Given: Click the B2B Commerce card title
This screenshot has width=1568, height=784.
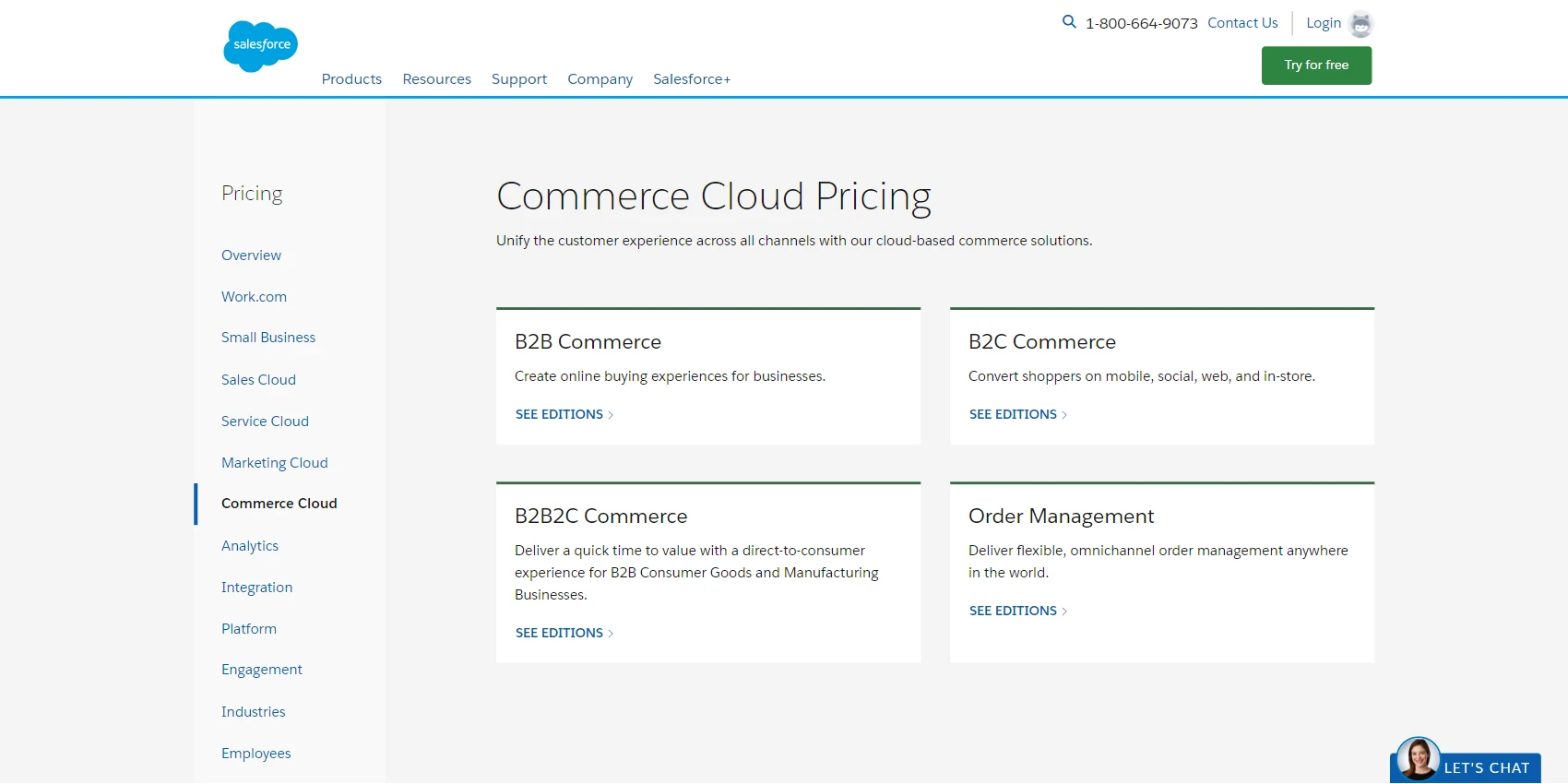Looking at the screenshot, I should pos(588,342).
